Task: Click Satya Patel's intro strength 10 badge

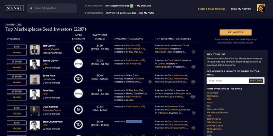Action: pyautogui.click(x=78, y=79)
